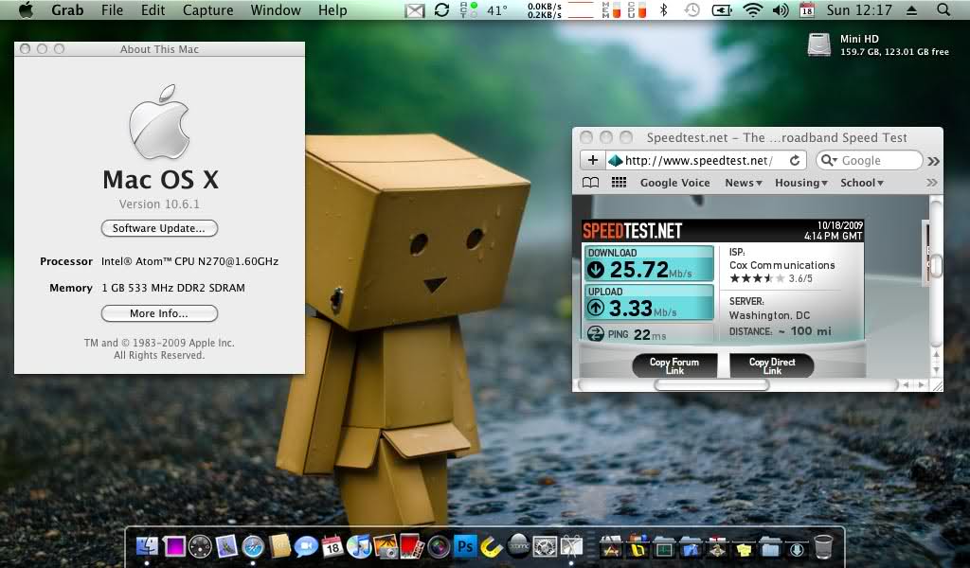Show hidden Safari toolbar items chevron

(x=933, y=161)
